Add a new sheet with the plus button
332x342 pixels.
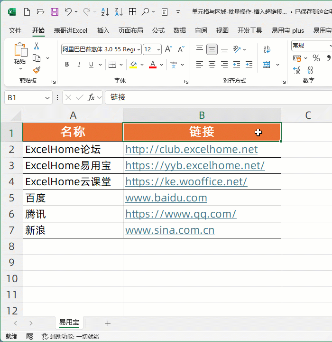[108, 323]
